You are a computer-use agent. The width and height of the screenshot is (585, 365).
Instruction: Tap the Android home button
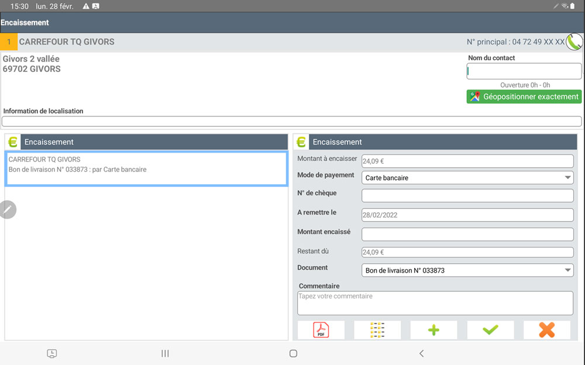point(293,353)
